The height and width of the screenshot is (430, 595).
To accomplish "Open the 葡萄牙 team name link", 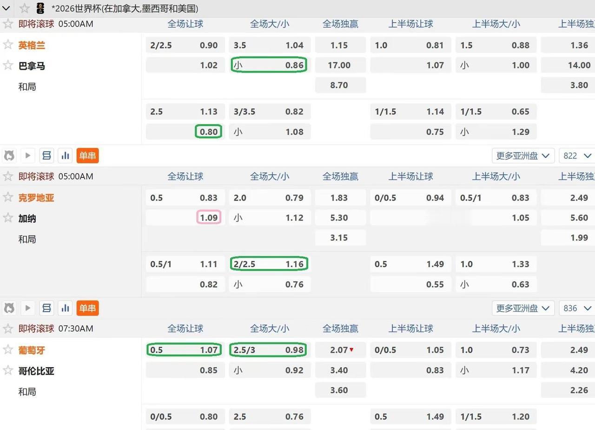I will click(x=32, y=350).
